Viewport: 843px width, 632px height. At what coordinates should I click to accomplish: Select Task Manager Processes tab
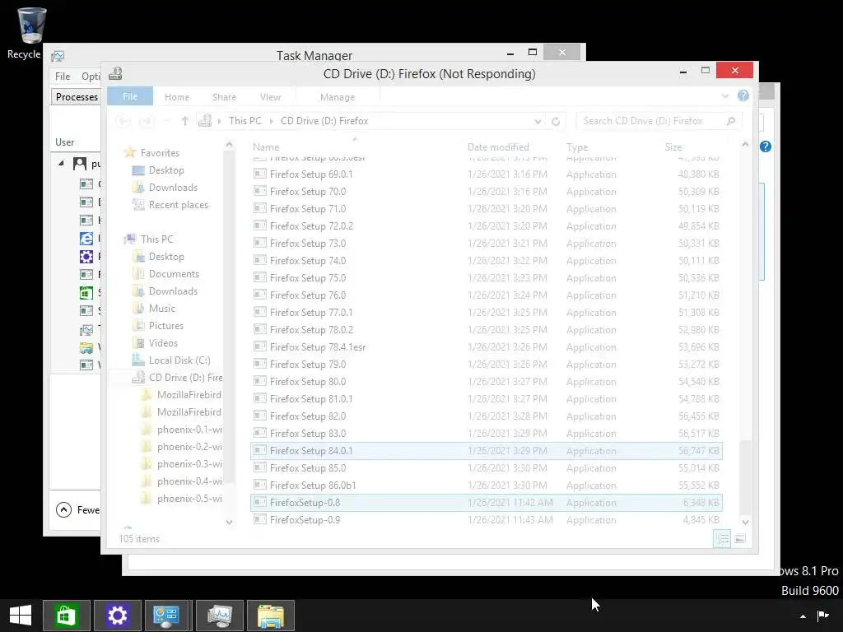pyautogui.click(x=77, y=97)
